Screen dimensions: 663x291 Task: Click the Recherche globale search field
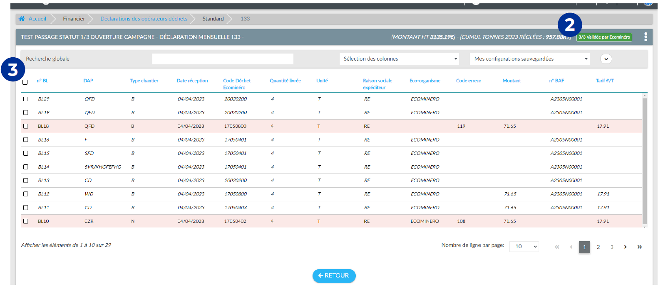coord(223,59)
